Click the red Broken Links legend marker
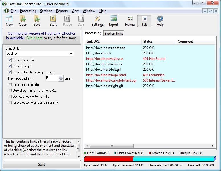This screenshot has width=221, height=171. [150, 153]
